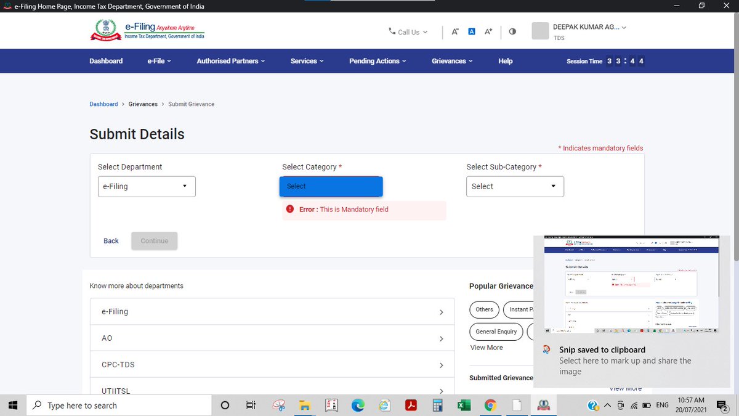Image resolution: width=739 pixels, height=416 pixels.
Task: Expand the Deepak Kumar account menu
Action: [x=589, y=27]
